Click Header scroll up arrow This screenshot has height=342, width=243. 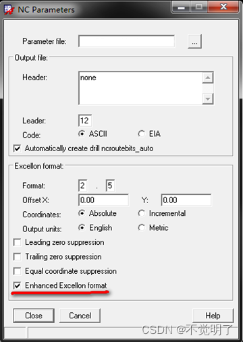coord(208,78)
